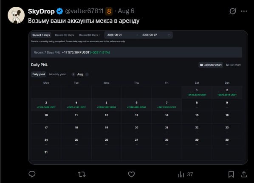Select the Recent 7 Days tab
This screenshot has width=254, height=183.
click(x=41, y=35)
